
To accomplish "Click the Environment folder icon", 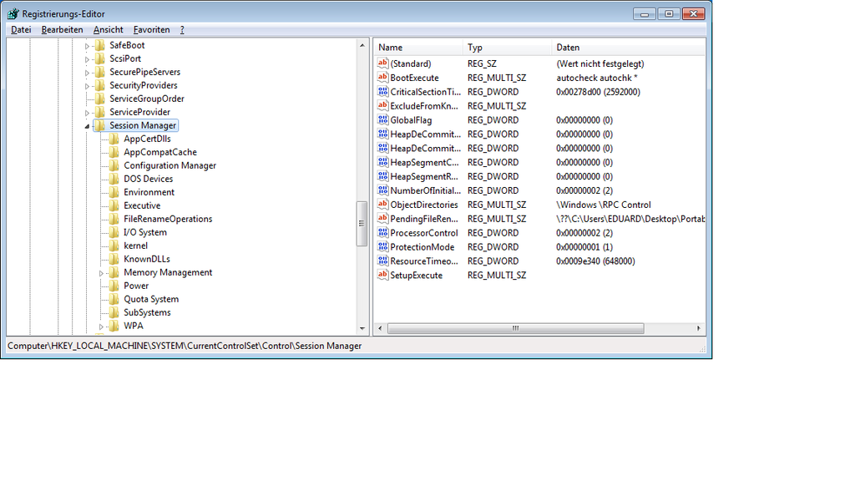I will pos(114,192).
